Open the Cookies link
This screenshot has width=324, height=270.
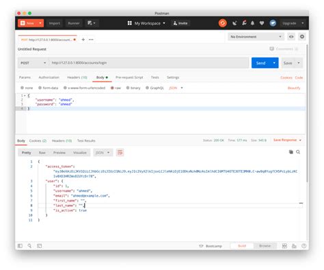click(286, 77)
